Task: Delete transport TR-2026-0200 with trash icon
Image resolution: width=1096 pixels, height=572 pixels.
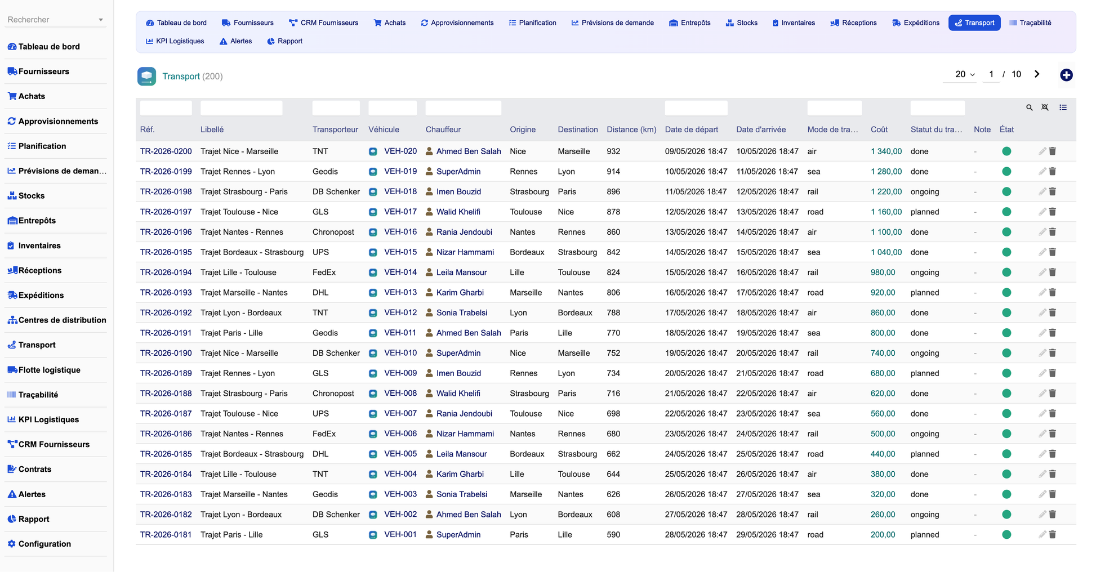Action: [1052, 151]
